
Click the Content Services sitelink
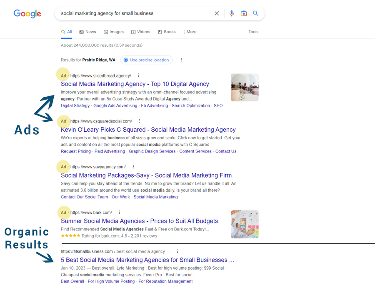195,151
